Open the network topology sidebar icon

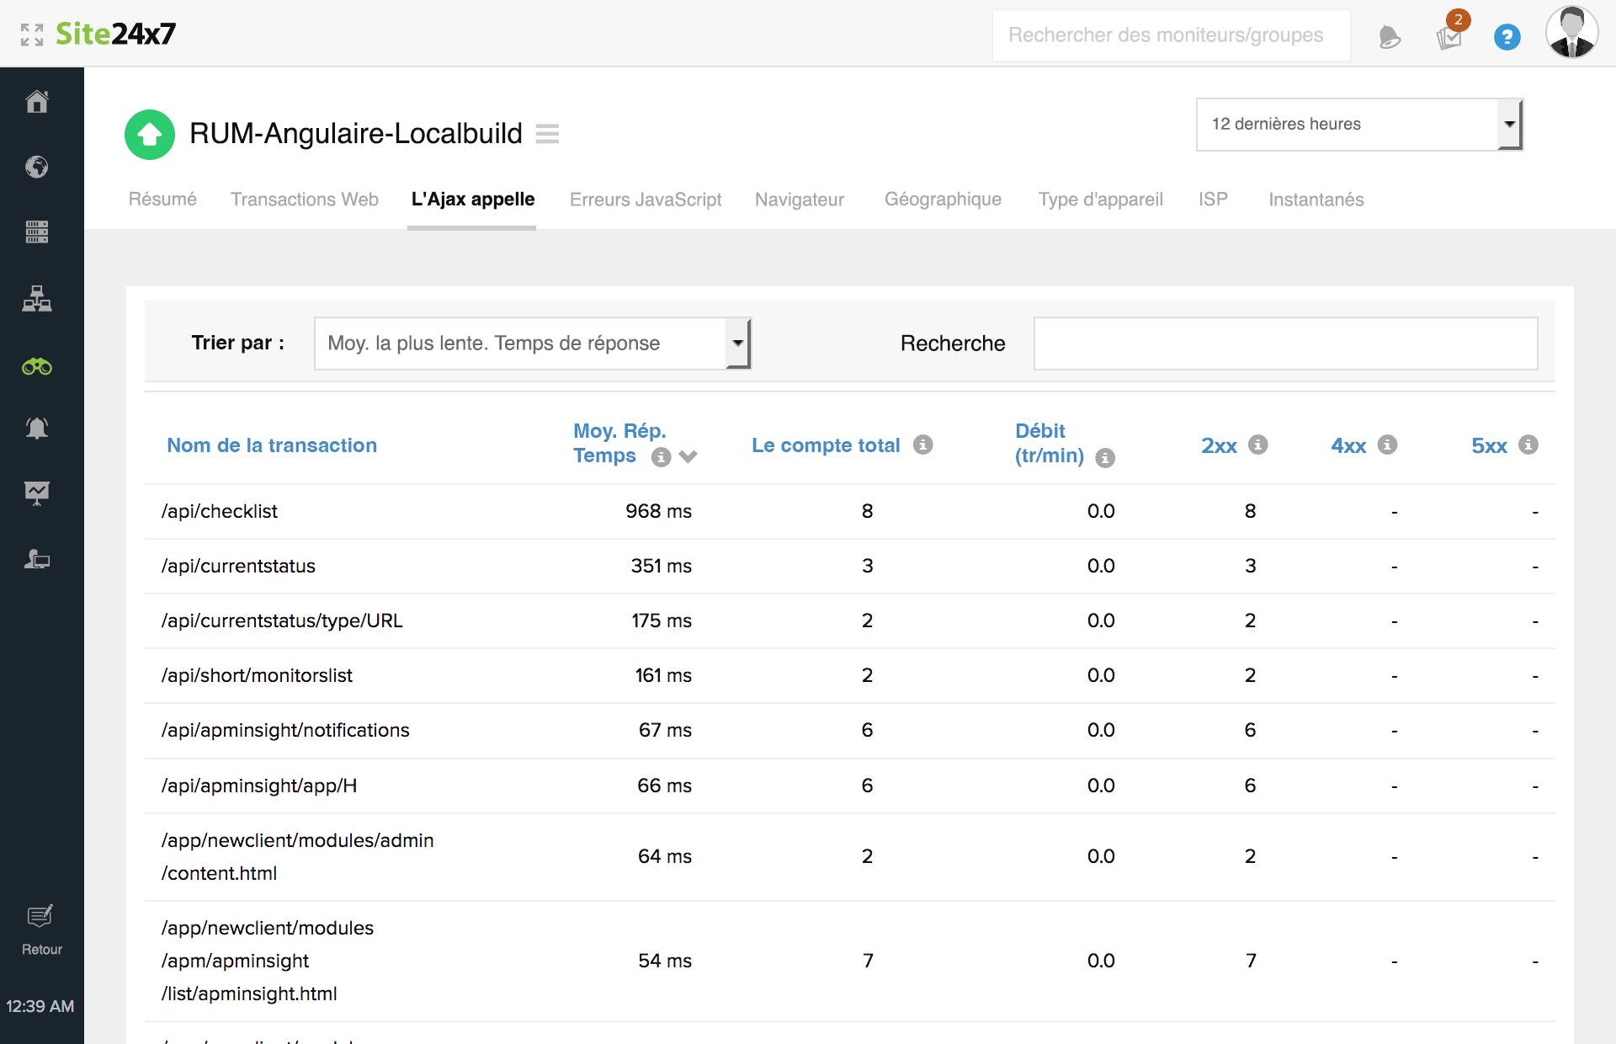click(x=37, y=299)
